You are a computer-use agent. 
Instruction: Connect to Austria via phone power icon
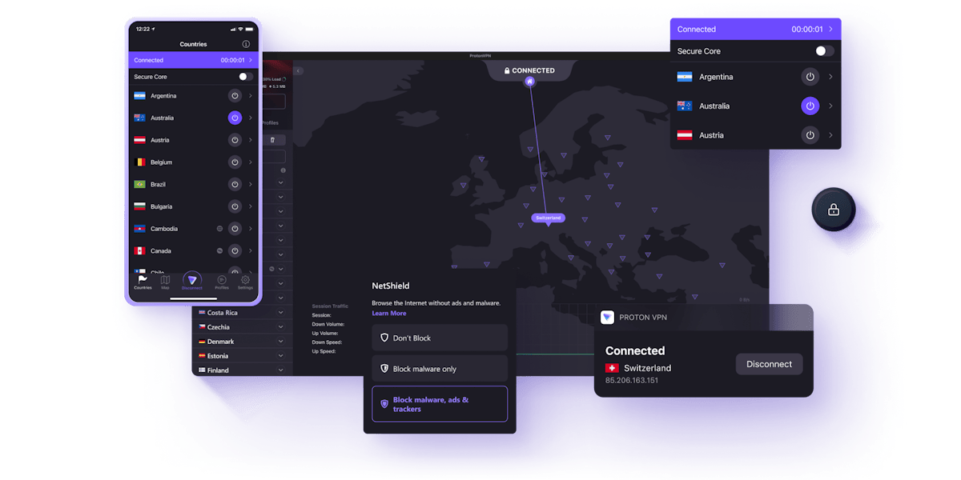(235, 140)
